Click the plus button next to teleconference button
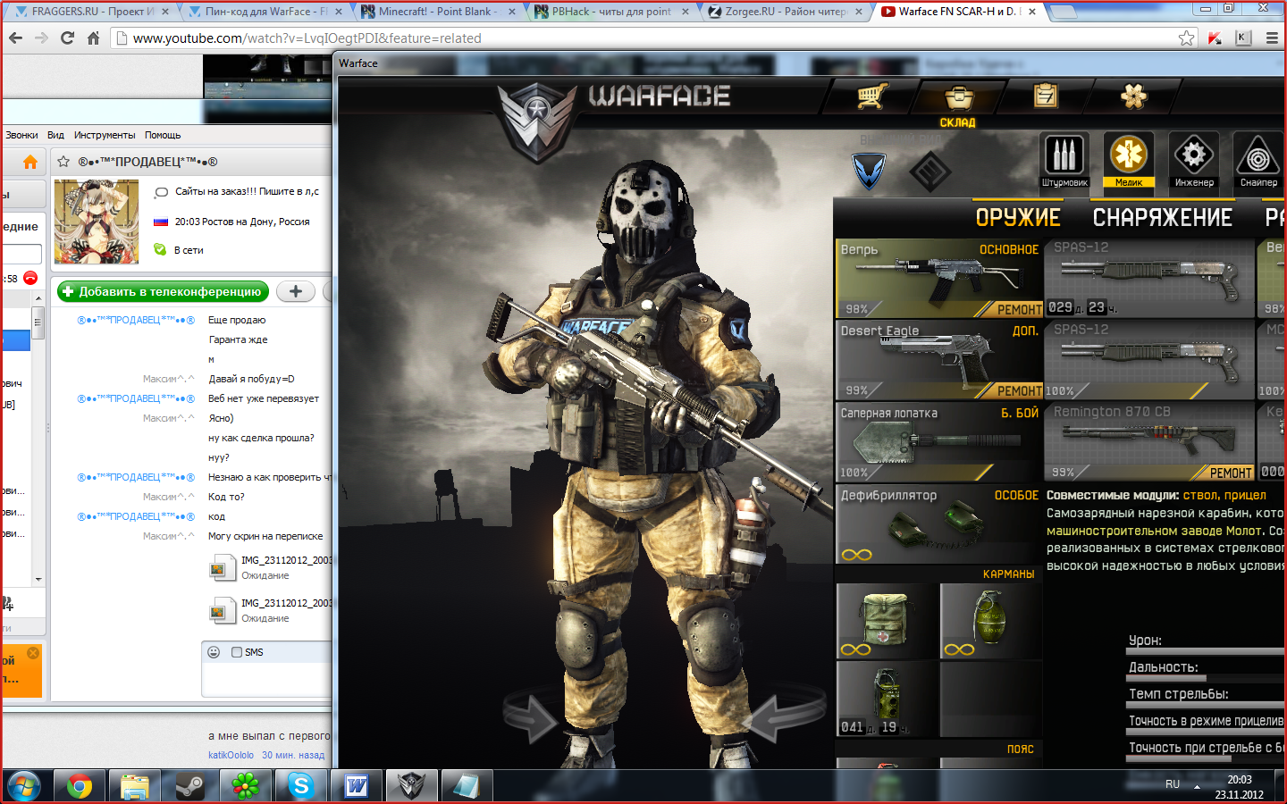This screenshot has height=804, width=1287. point(296,291)
